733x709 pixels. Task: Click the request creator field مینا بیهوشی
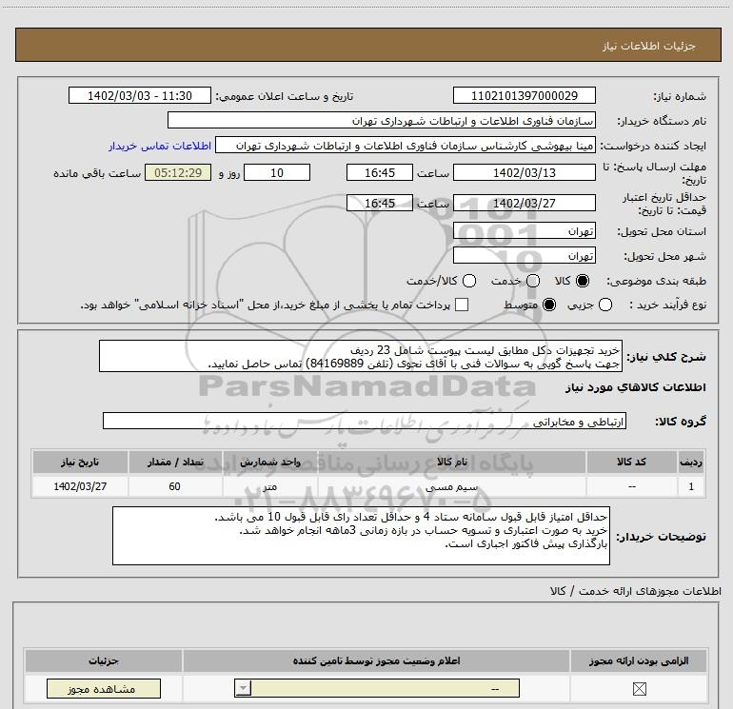click(x=406, y=146)
